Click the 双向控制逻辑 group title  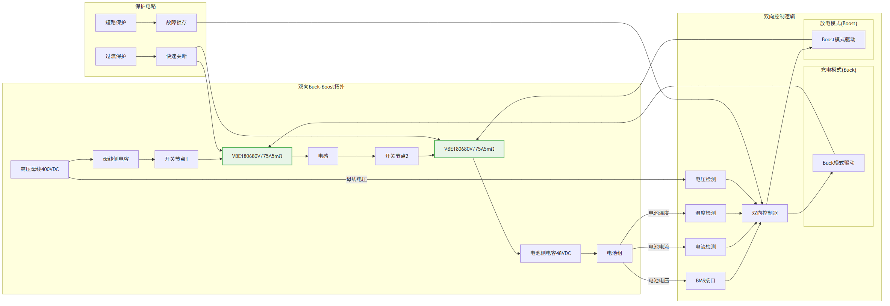(779, 17)
